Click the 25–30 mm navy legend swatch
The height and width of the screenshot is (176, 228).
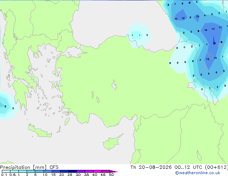tap(73, 171)
